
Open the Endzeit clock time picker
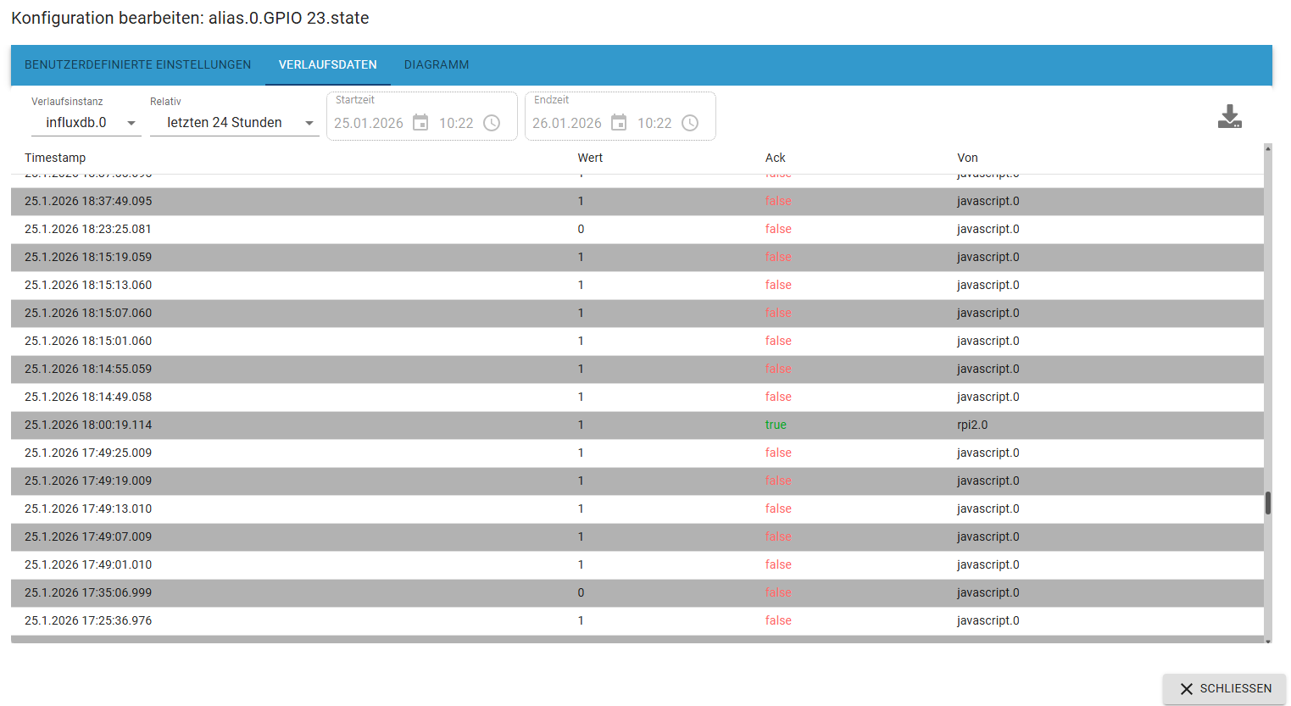pyautogui.click(x=690, y=123)
